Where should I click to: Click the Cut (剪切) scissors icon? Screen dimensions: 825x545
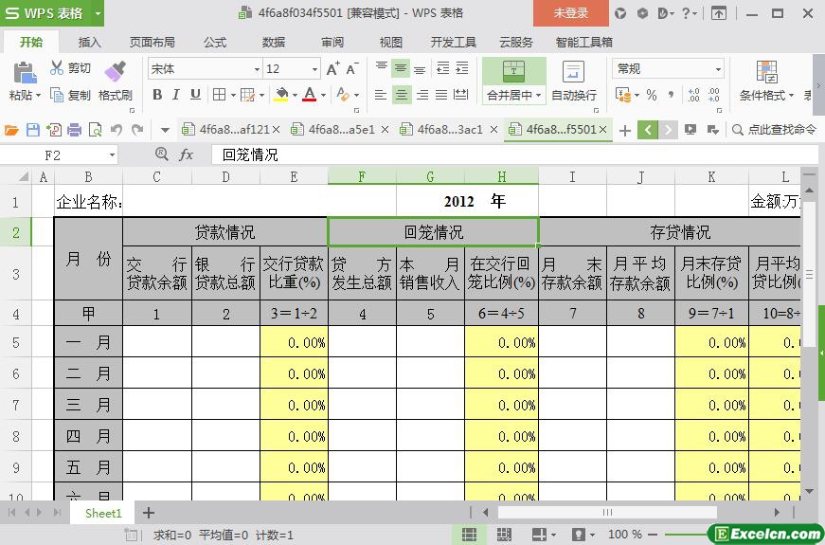[x=57, y=68]
